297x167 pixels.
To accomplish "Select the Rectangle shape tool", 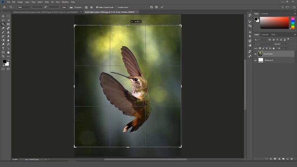I will pyautogui.click(x=3, y=52).
